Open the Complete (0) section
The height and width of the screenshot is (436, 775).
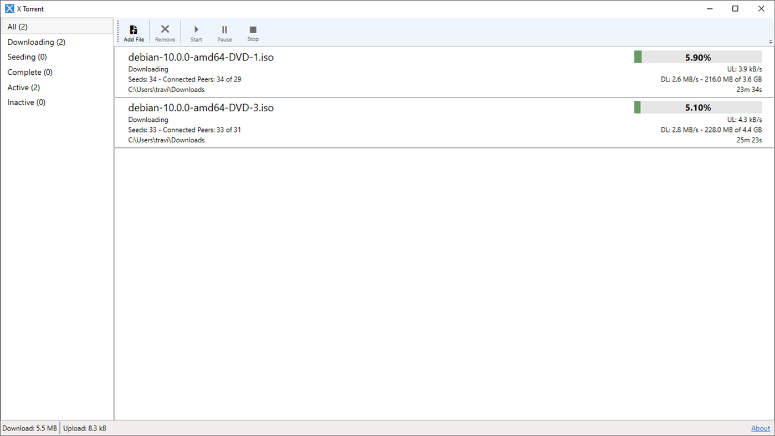click(x=29, y=72)
